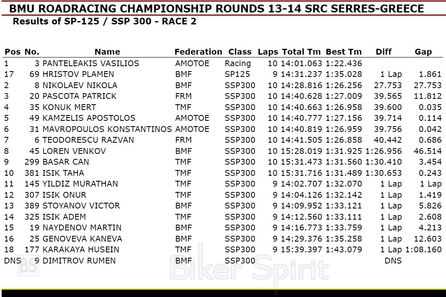
Task: Select DIMITROV RUMEN in the DNS row
Action: point(79,261)
